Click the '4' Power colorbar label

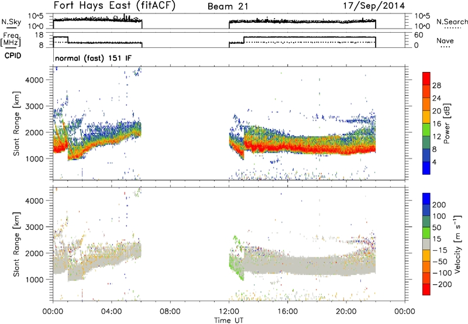pos(434,162)
